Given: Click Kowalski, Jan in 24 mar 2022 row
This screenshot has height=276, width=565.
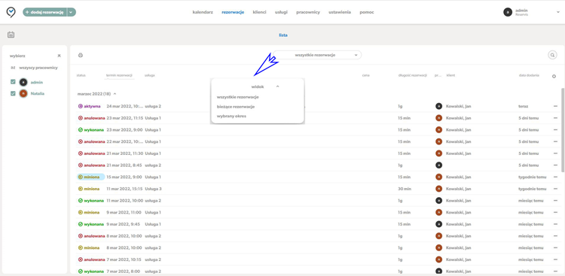Looking at the screenshot, I should coord(458,106).
